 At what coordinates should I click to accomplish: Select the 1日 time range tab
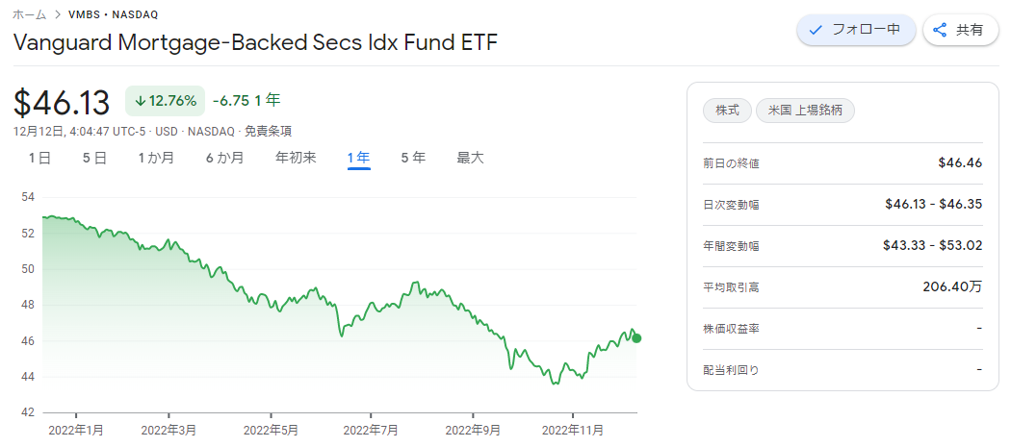click(x=39, y=158)
